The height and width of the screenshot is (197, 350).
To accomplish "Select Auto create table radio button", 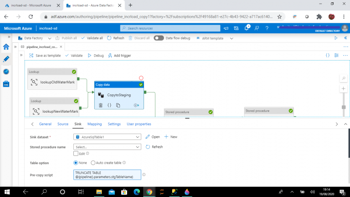I will click(x=93, y=163).
